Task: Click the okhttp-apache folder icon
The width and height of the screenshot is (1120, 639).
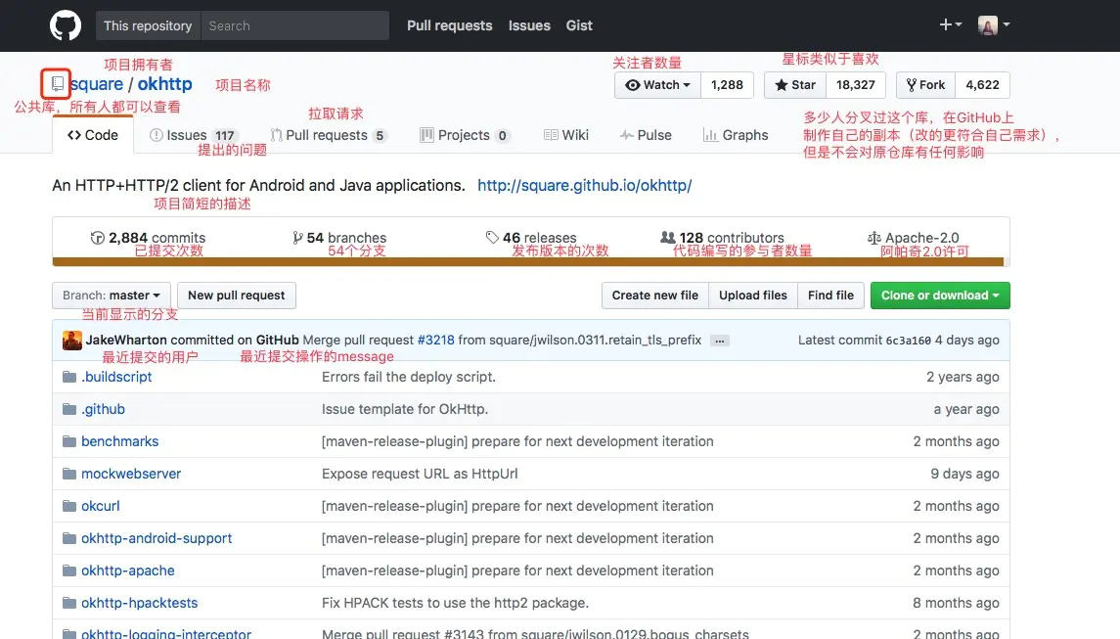Action: pyautogui.click(x=69, y=571)
